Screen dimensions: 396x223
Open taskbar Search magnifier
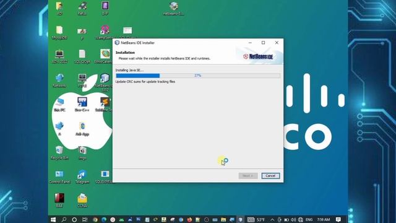pos(64,219)
